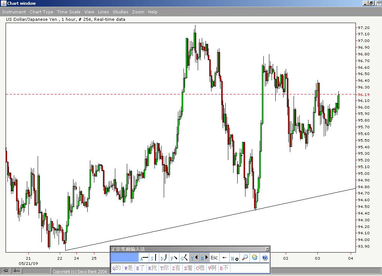
Task: Choose candidate X 着
Action: click(x=188, y=268)
